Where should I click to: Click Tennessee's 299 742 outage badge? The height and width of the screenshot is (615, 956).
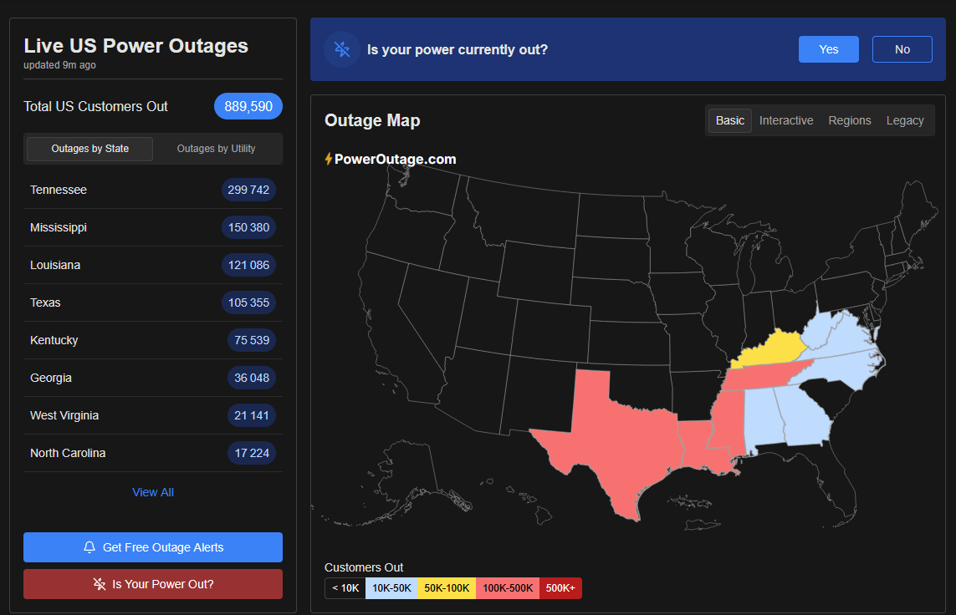248,190
